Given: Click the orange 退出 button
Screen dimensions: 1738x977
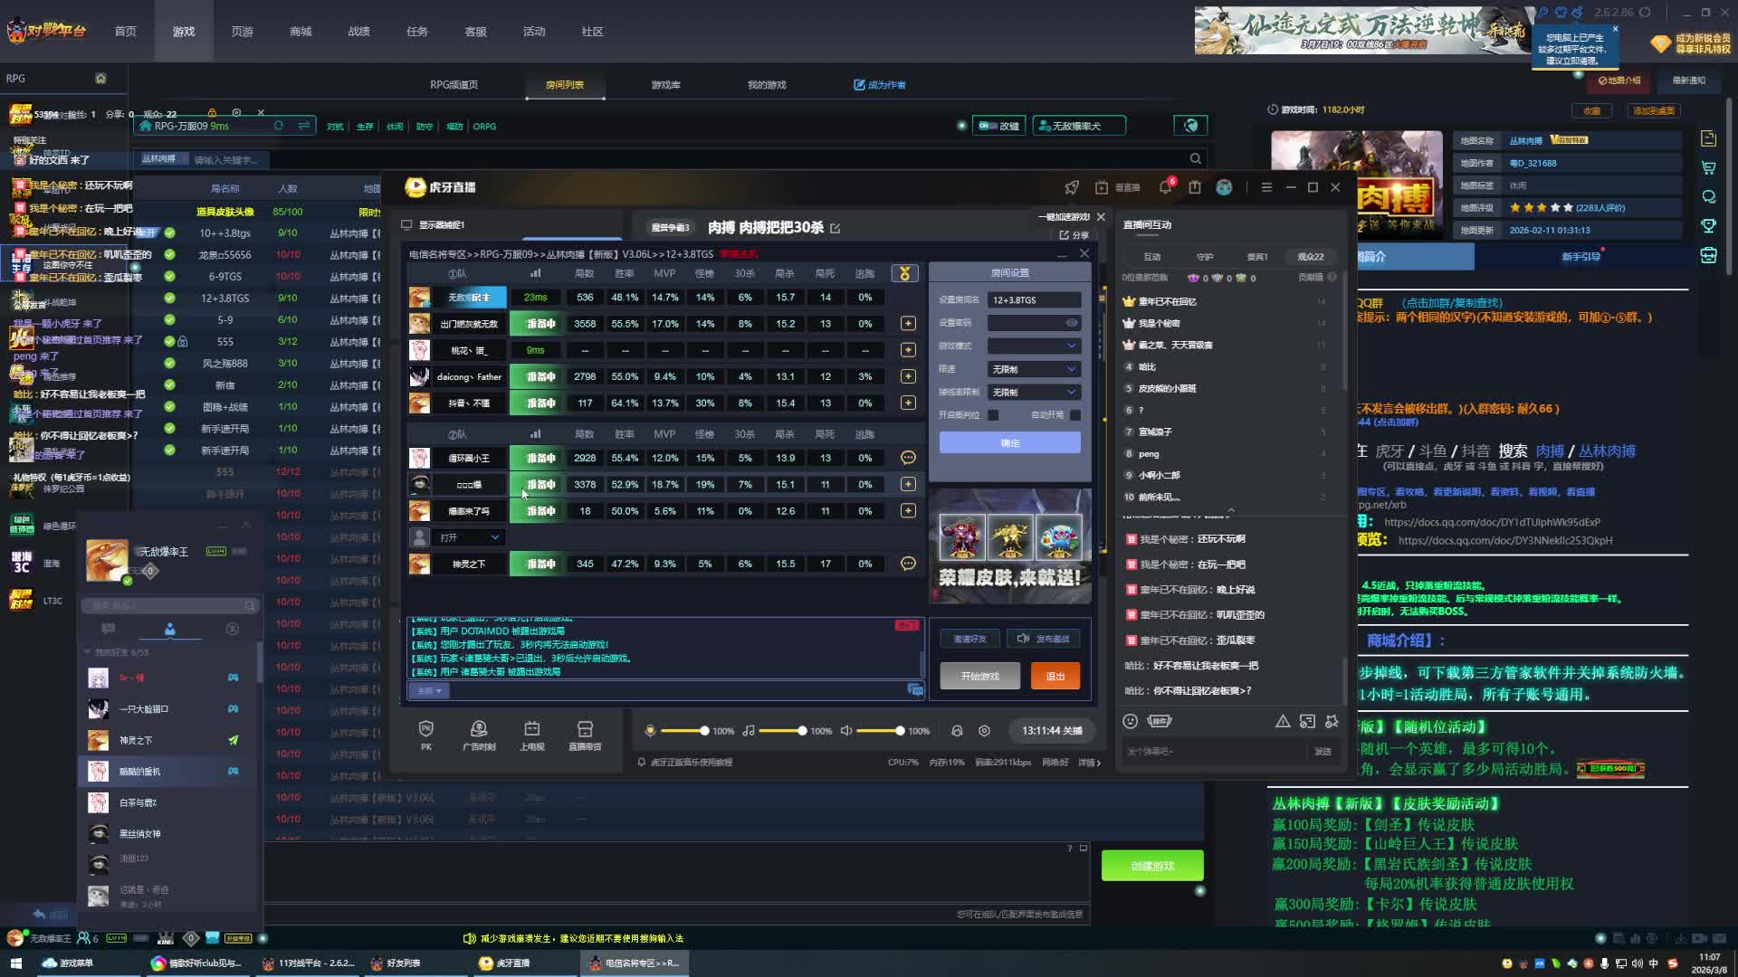Looking at the screenshot, I should (x=1055, y=677).
